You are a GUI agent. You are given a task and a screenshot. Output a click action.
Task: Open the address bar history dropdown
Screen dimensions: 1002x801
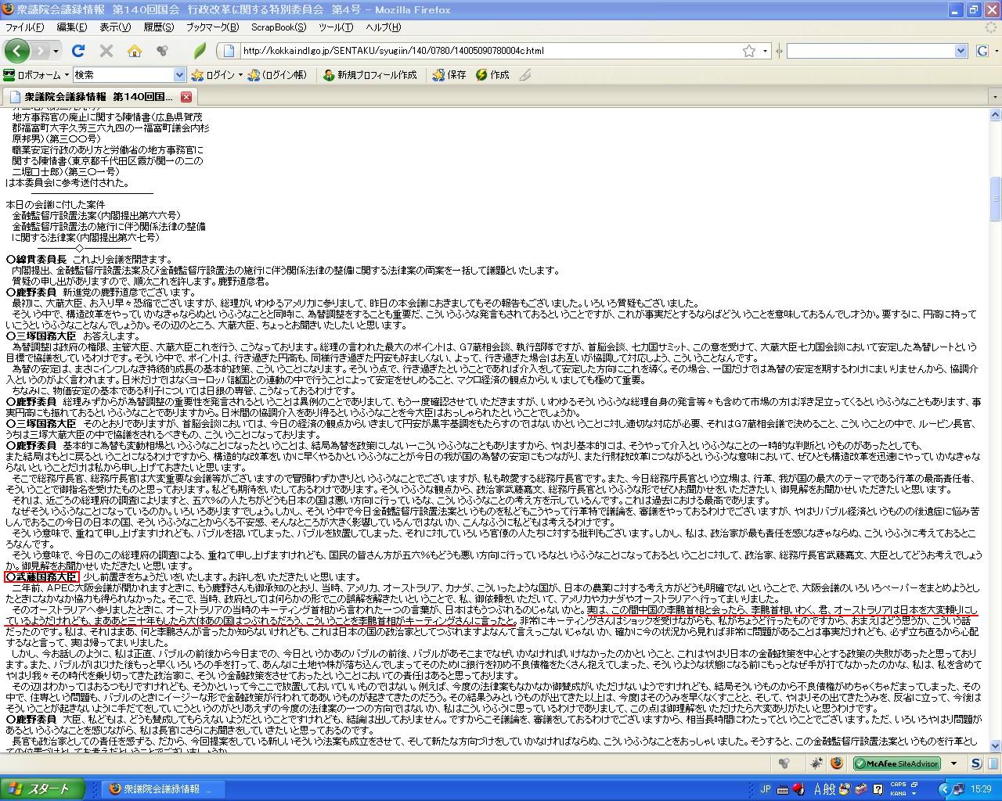(x=767, y=51)
